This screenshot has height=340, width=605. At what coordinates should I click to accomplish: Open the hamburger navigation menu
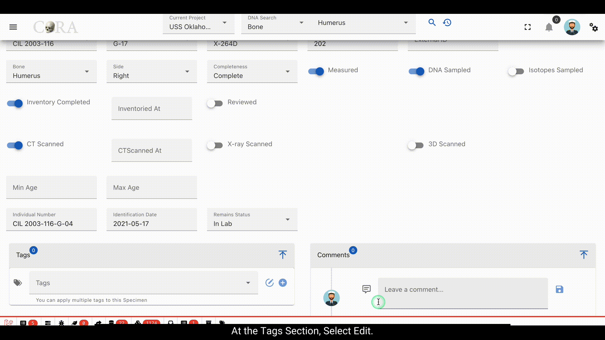pos(13,27)
